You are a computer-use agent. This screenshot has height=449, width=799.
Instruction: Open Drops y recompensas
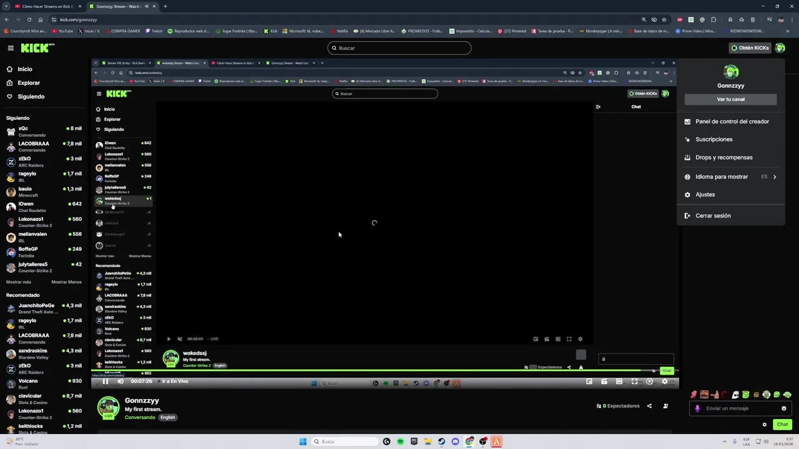click(730, 158)
